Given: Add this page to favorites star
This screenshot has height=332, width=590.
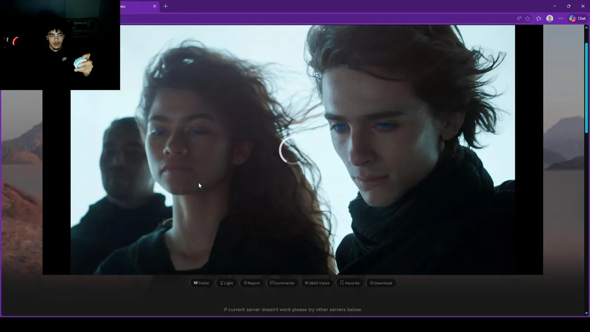Looking at the screenshot, I should pyautogui.click(x=528, y=18).
